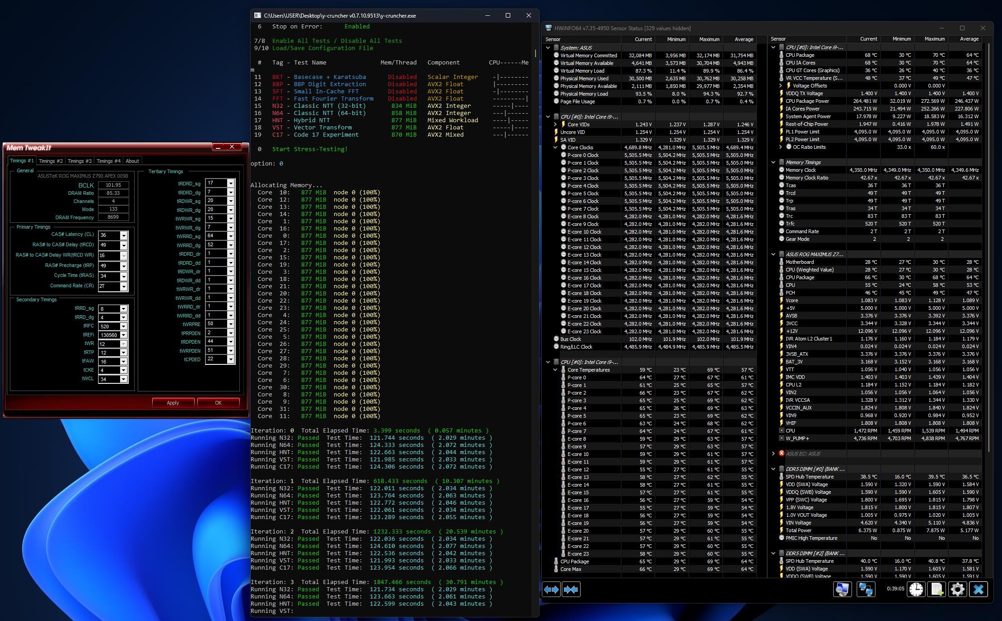This screenshot has height=621, width=1002.
Task: Open tRDRD_sg dropdown
Action: pos(231,184)
